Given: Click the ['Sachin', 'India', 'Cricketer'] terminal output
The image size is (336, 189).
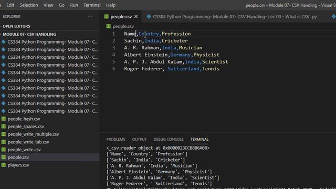Looking at the screenshot, I should (x=145, y=160).
